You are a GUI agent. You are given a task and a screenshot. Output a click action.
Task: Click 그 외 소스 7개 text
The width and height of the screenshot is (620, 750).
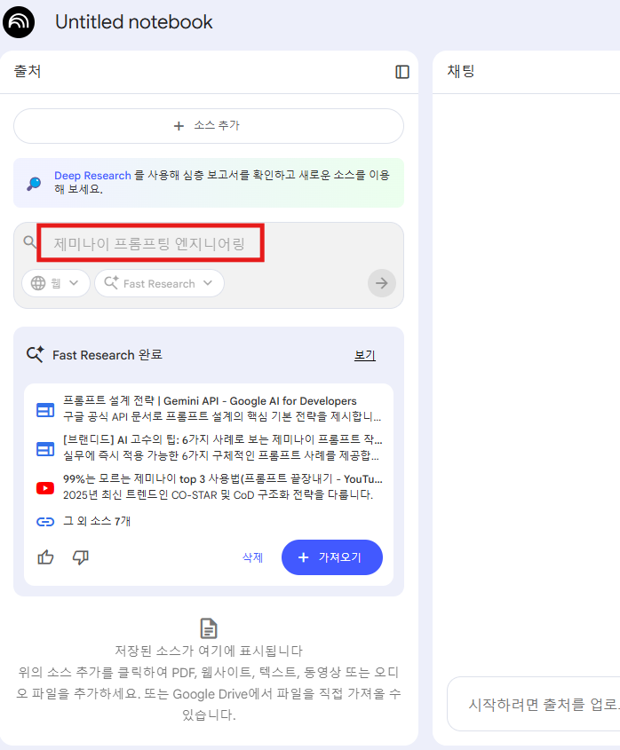[97, 521]
